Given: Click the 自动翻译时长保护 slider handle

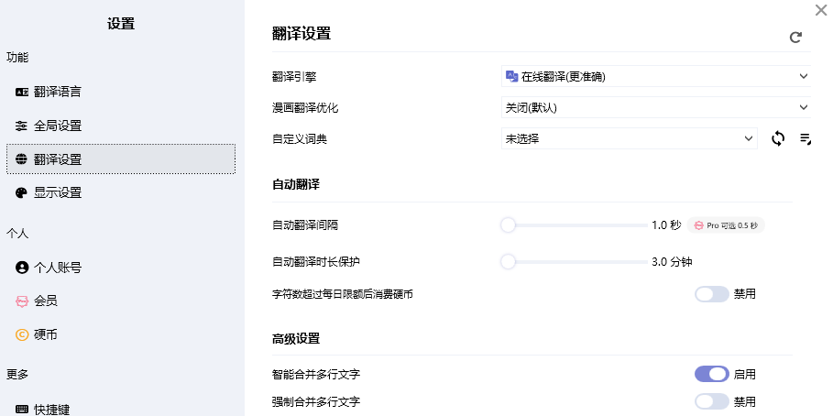Looking at the screenshot, I should tap(508, 261).
